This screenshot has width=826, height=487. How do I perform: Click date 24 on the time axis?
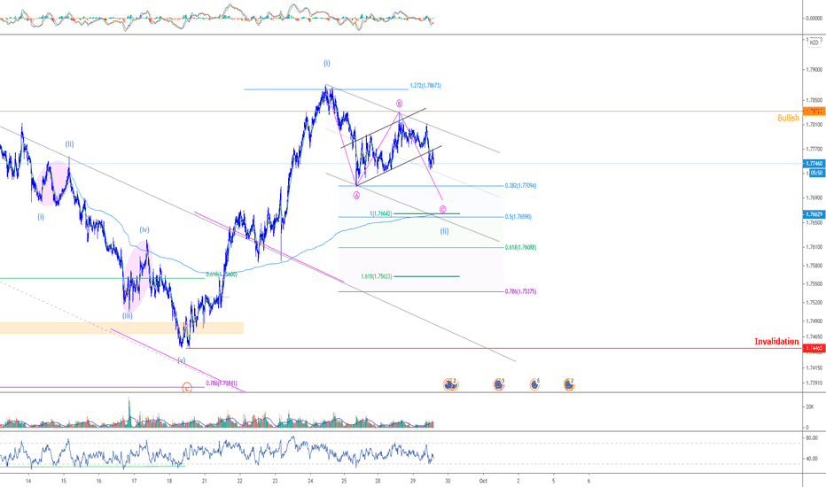click(x=310, y=481)
